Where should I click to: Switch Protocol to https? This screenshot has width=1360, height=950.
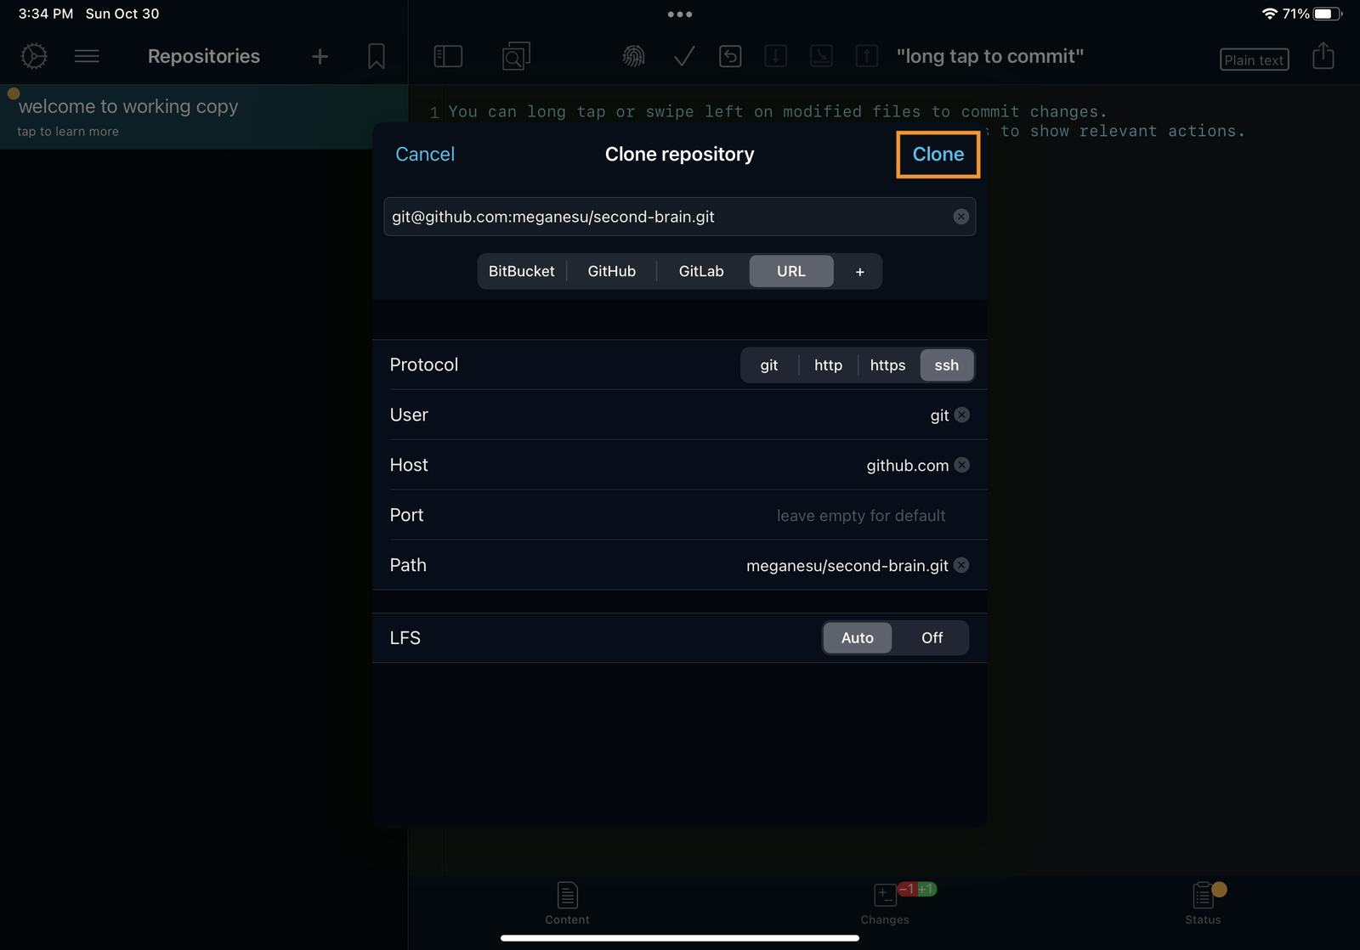click(x=887, y=365)
